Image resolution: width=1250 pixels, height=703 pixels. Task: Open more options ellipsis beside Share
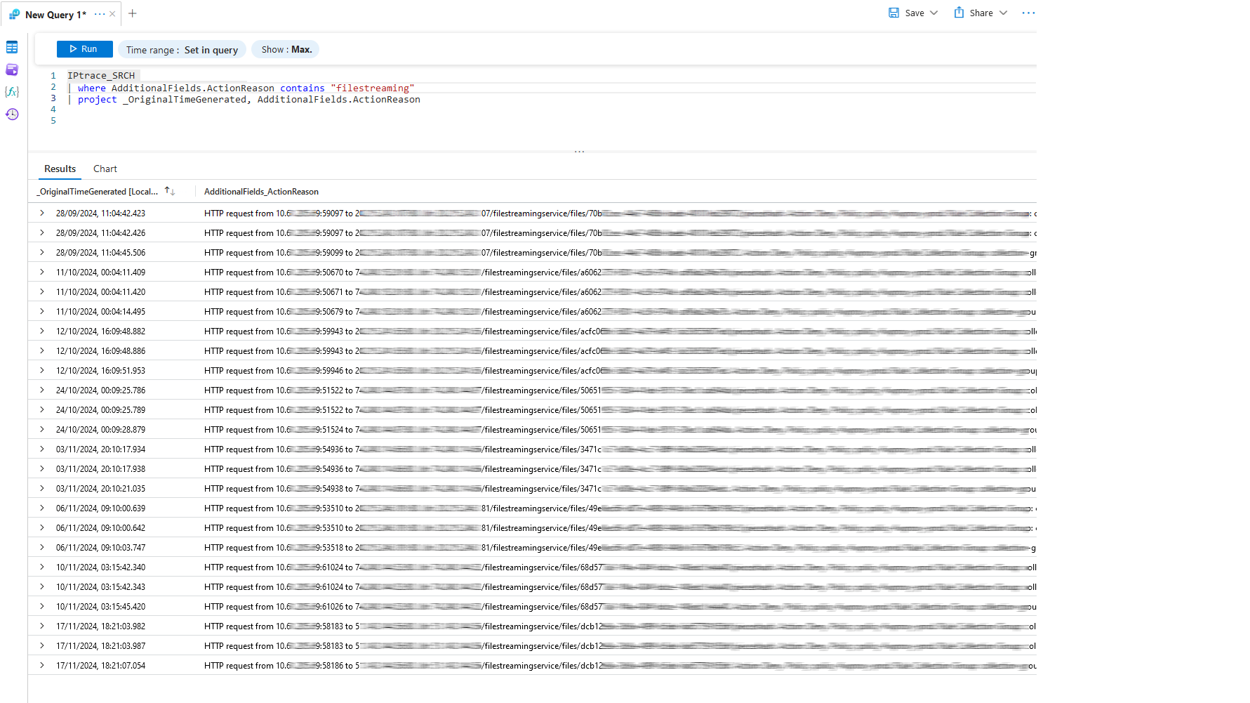pyautogui.click(x=1028, y=13)
